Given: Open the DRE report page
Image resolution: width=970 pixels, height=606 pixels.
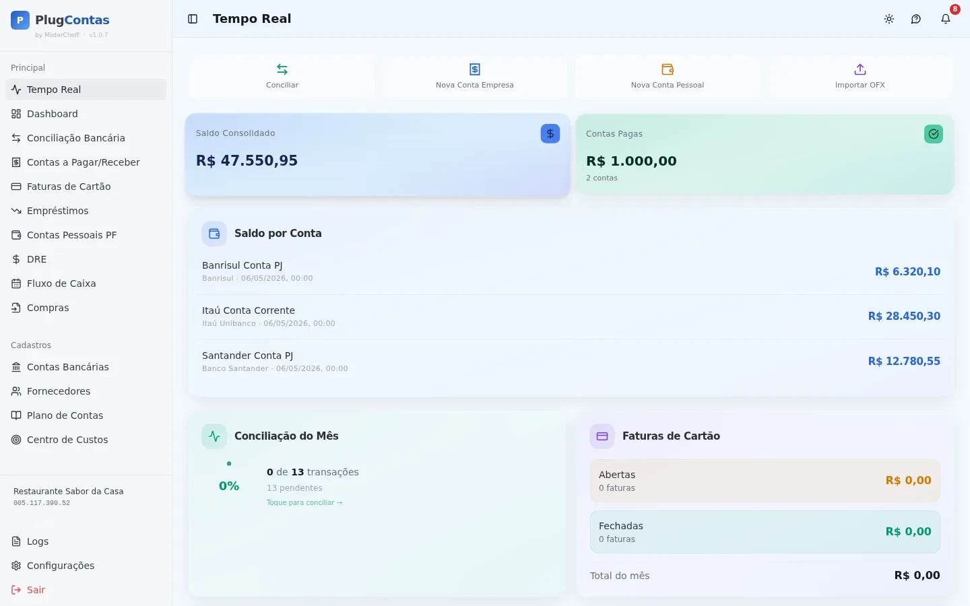Looking at the screenshot, I should click(86, 259).
